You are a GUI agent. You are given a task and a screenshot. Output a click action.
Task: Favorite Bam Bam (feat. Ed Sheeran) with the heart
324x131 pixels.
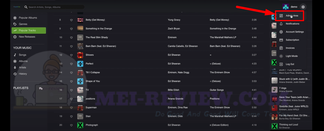click(x=71, y=46)
